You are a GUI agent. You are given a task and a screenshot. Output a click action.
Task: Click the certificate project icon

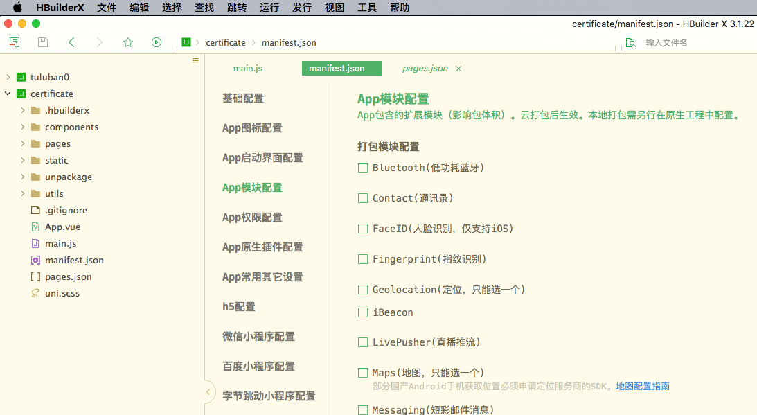(21, 94)
